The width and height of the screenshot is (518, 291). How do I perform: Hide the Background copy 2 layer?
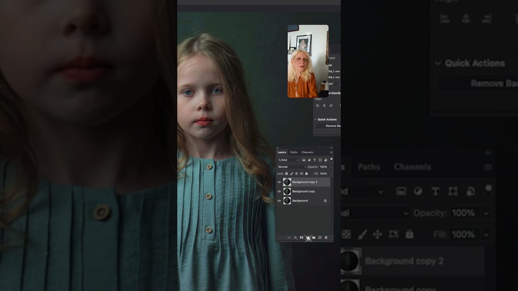click(x=279, y=182)
